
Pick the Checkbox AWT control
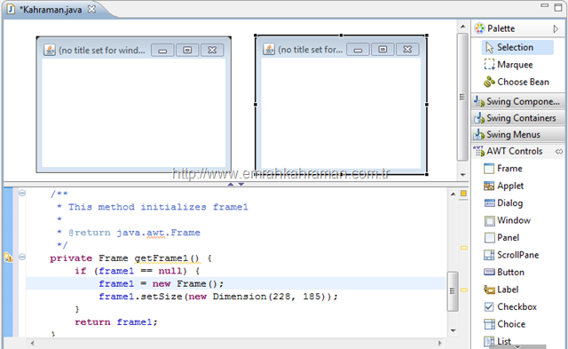(x=510, y=307)
